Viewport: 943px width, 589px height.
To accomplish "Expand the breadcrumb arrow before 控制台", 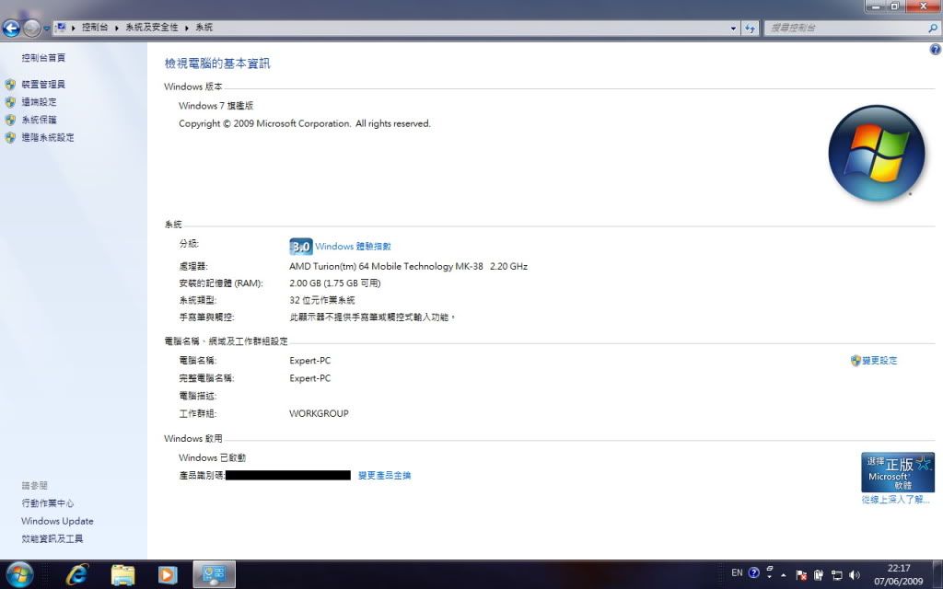I will click(74, 28).
